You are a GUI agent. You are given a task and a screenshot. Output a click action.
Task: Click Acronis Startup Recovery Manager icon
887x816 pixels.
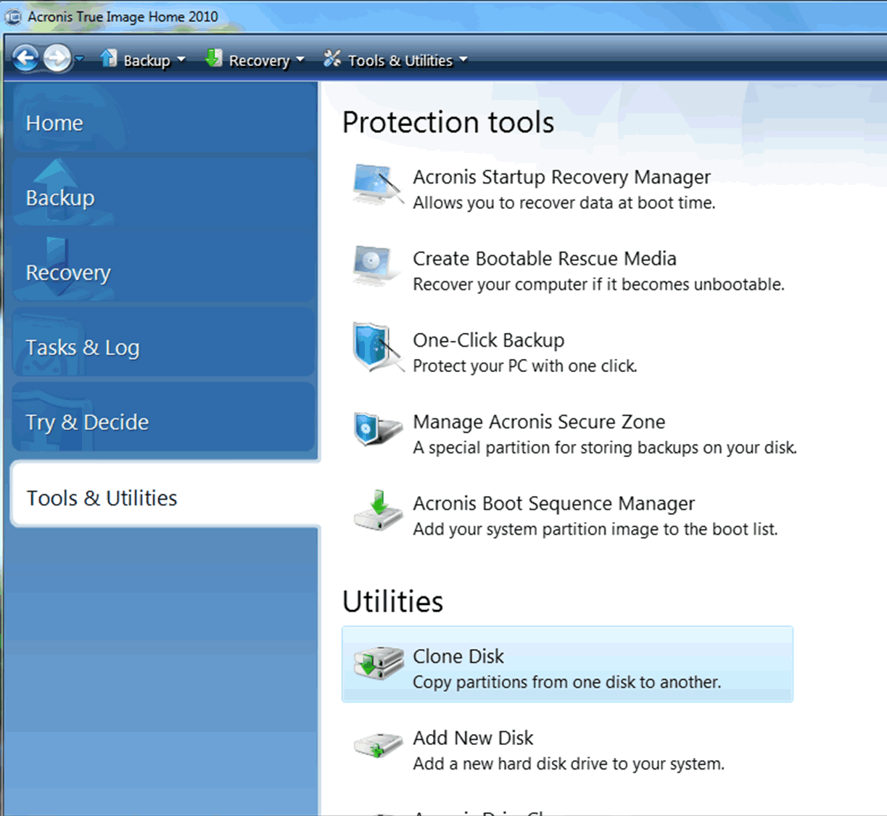[x=378, y=185]
